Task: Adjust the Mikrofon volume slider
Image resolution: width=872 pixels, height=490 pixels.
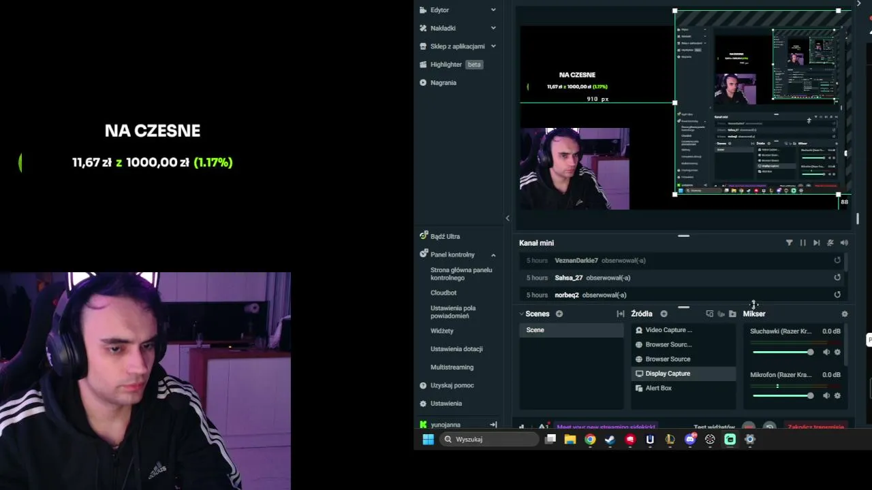Action: click(x=783, y=395)
